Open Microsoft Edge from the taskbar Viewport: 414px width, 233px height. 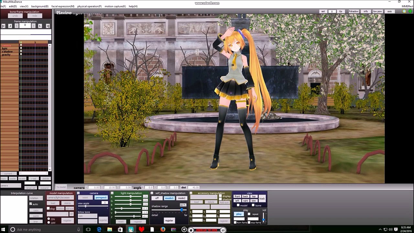point(99,229)
